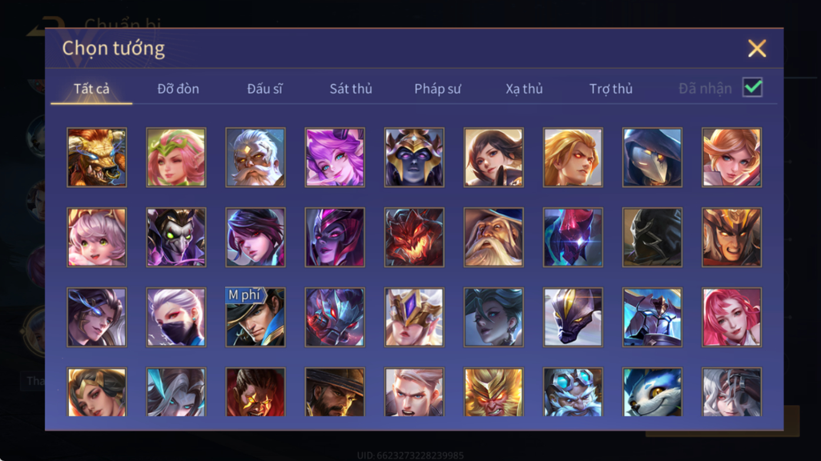
Task: Pick the hero marked with M phí label
Action: 255,317
